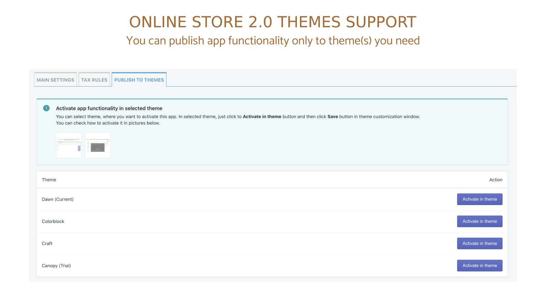The image size is (546, 307).
Task: Click the subtitle about publishing app functionality
Action: 273,40
